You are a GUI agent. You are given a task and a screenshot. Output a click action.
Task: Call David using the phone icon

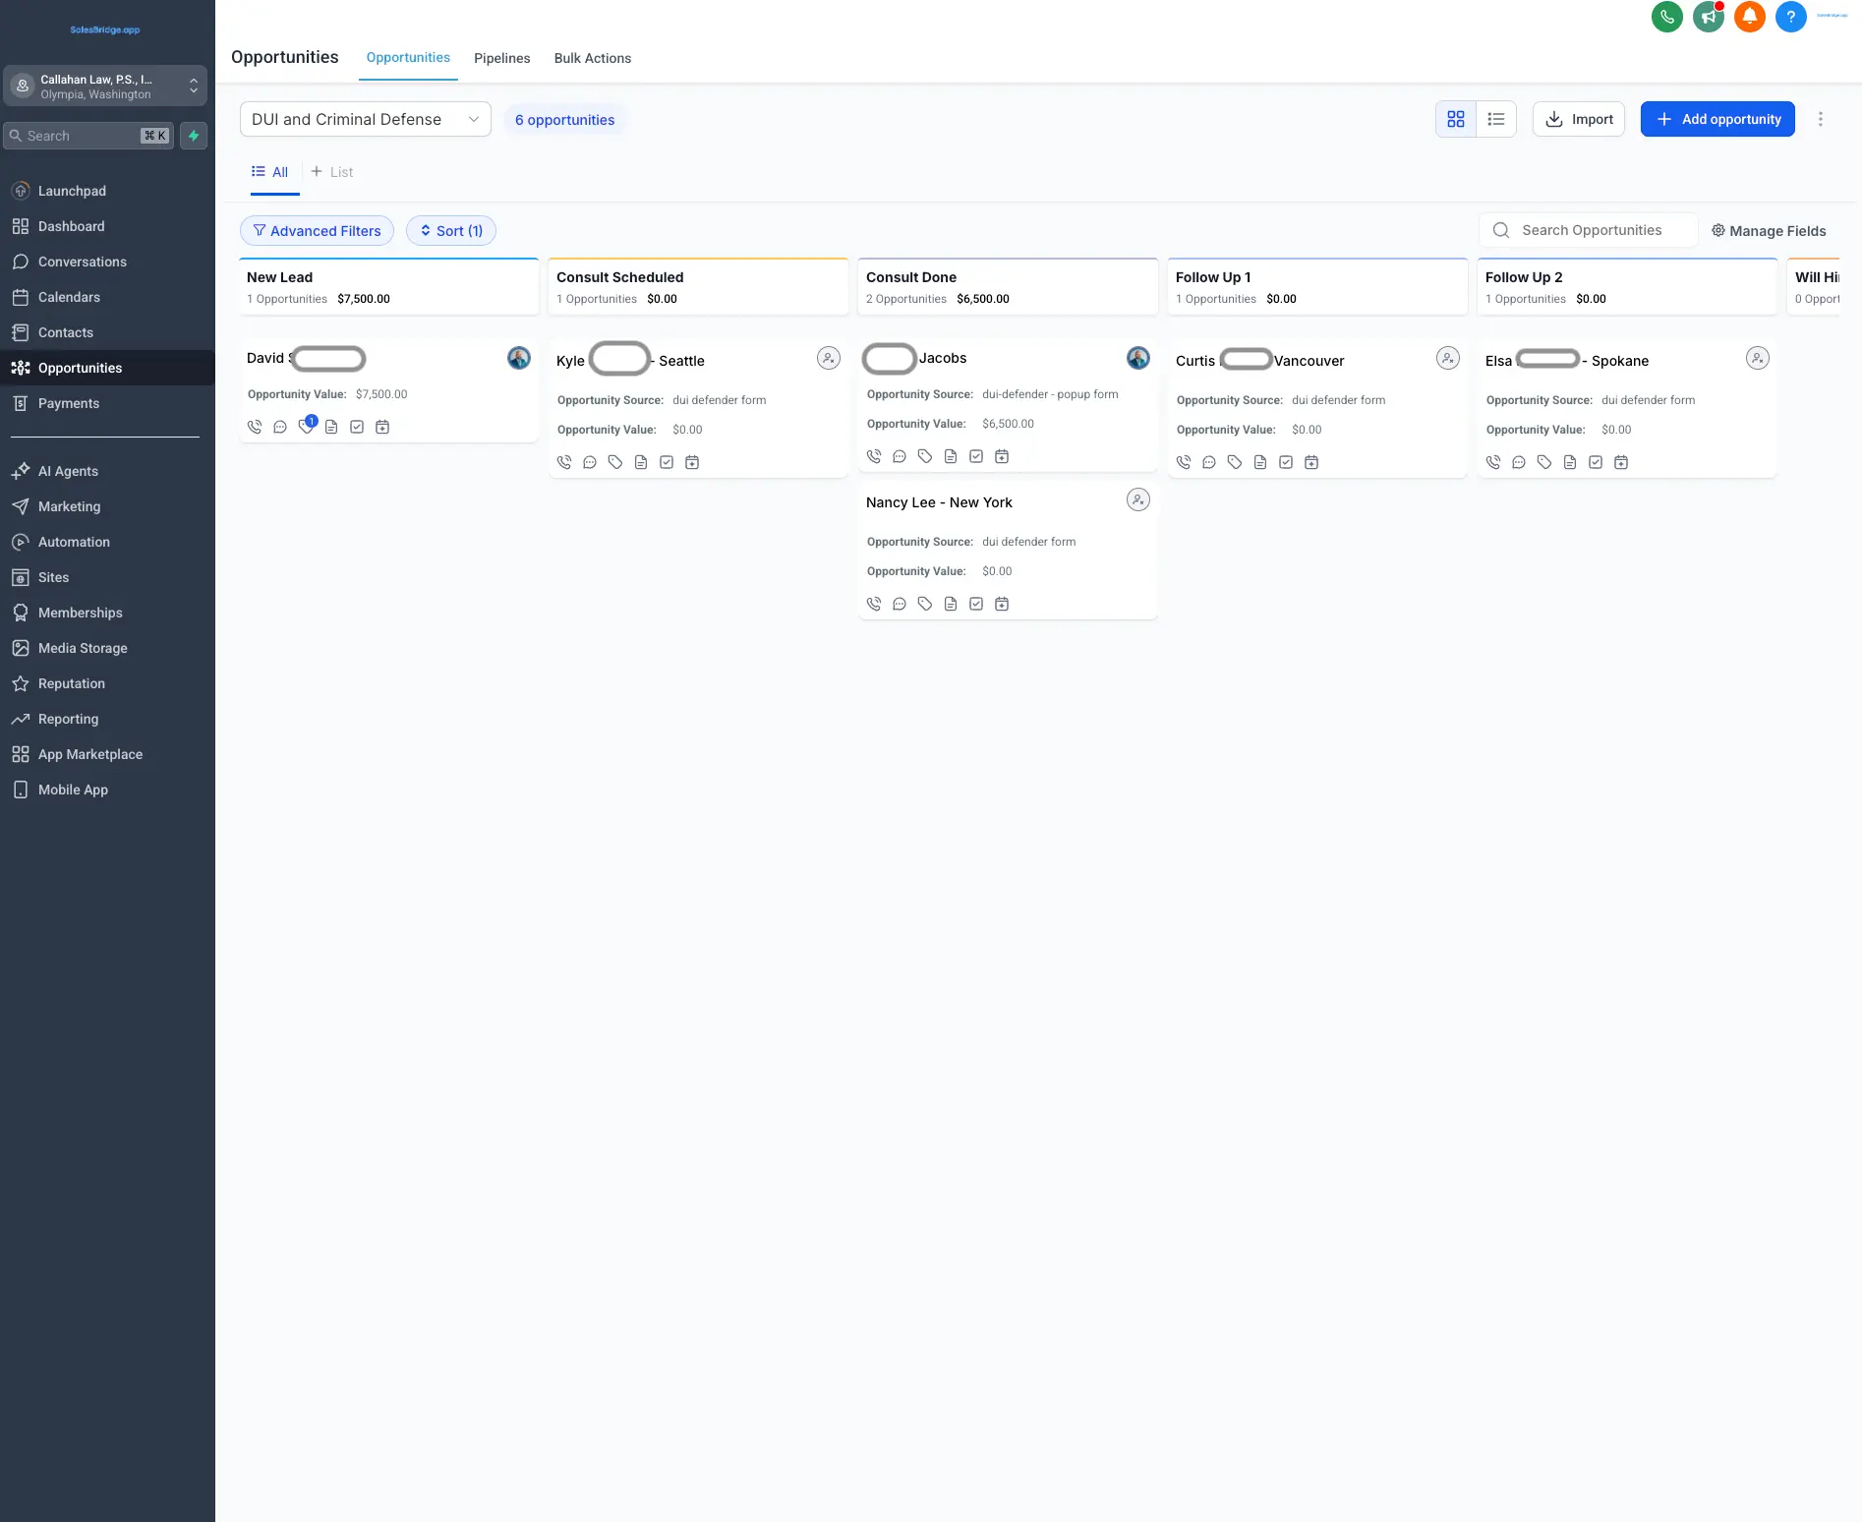point(254,426)
